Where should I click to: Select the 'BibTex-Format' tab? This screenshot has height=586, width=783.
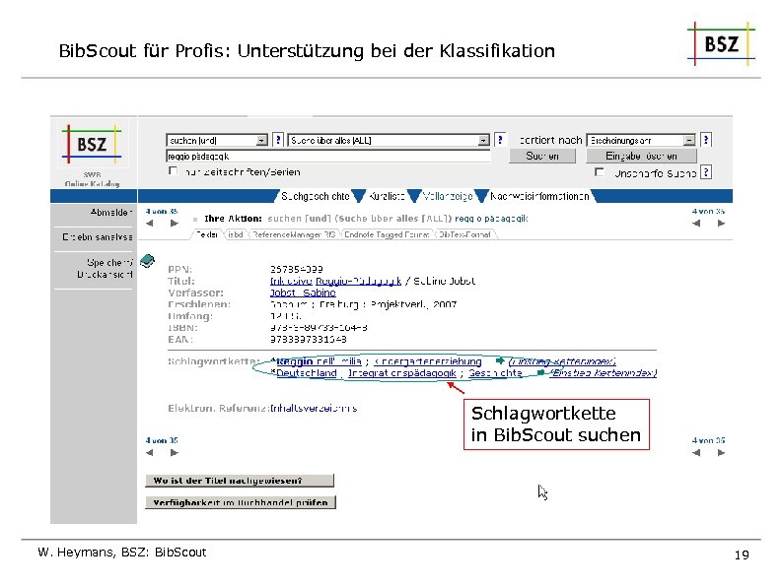(x=464, y=234)
